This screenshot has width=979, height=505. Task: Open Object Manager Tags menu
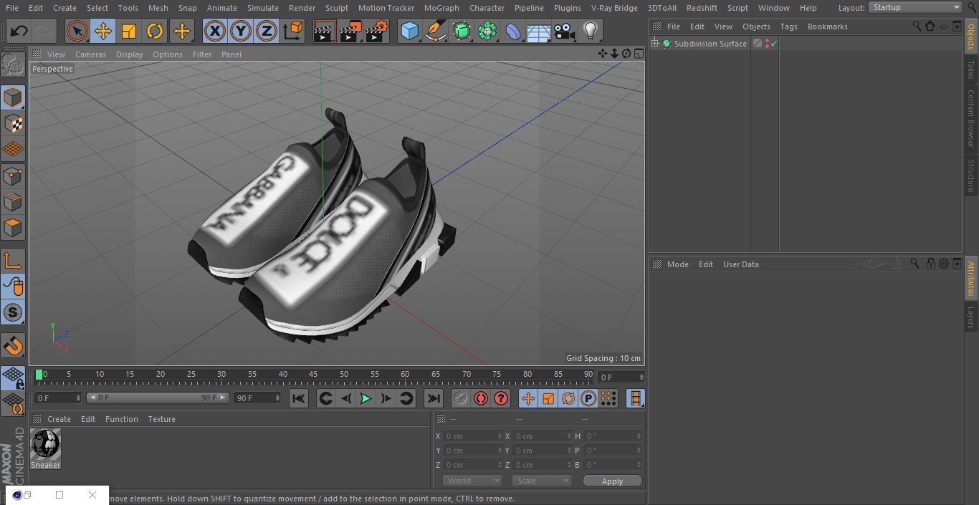point(788,27)
